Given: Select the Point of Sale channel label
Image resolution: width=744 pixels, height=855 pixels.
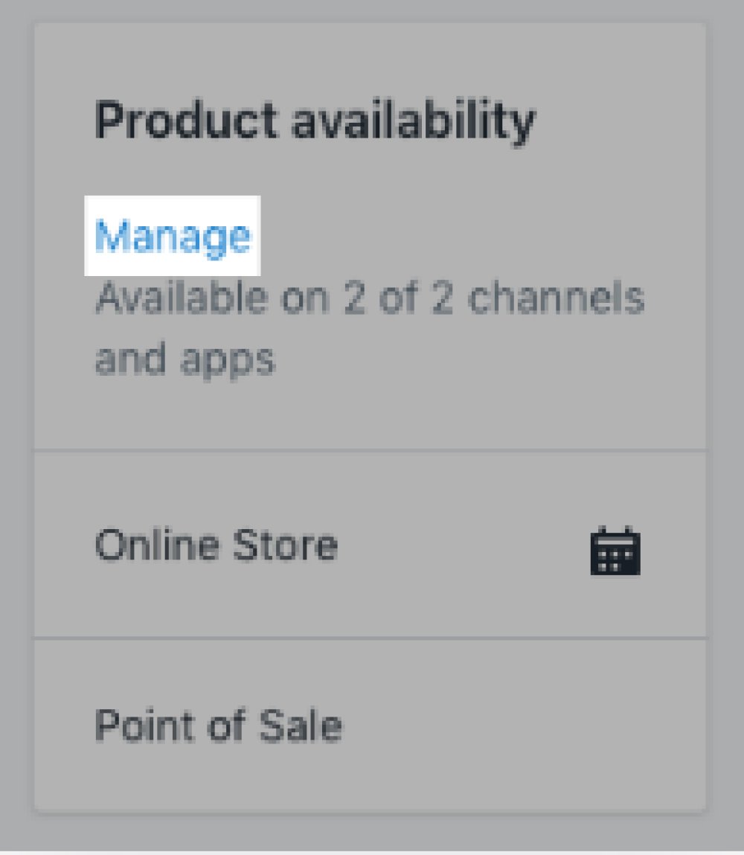Looking at the screenshot, I should pos(219,726).
